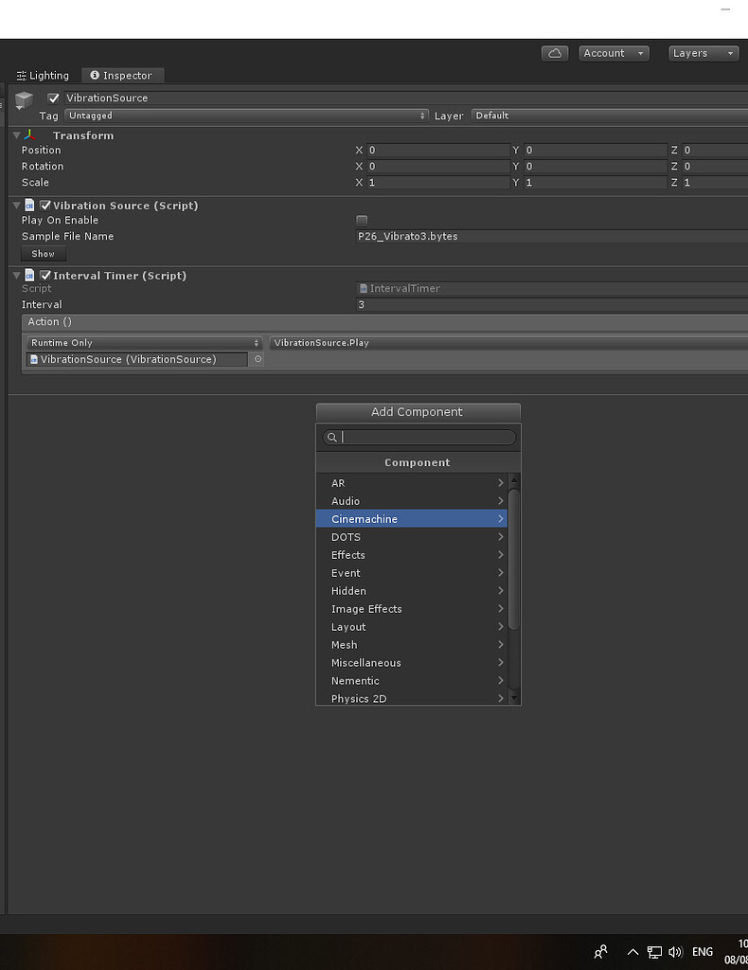The width and height of the screenshot is (748, 970).
Task: Open the Effects component category
Action: point(412,555)
